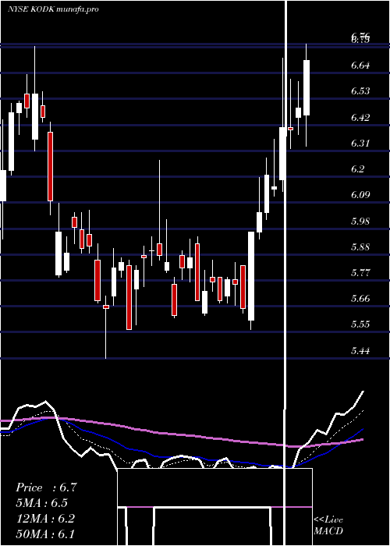This screenshot has height=546, width=390.
Task: Click the 5.66 price axis label
Action: (x=360, y=298)
